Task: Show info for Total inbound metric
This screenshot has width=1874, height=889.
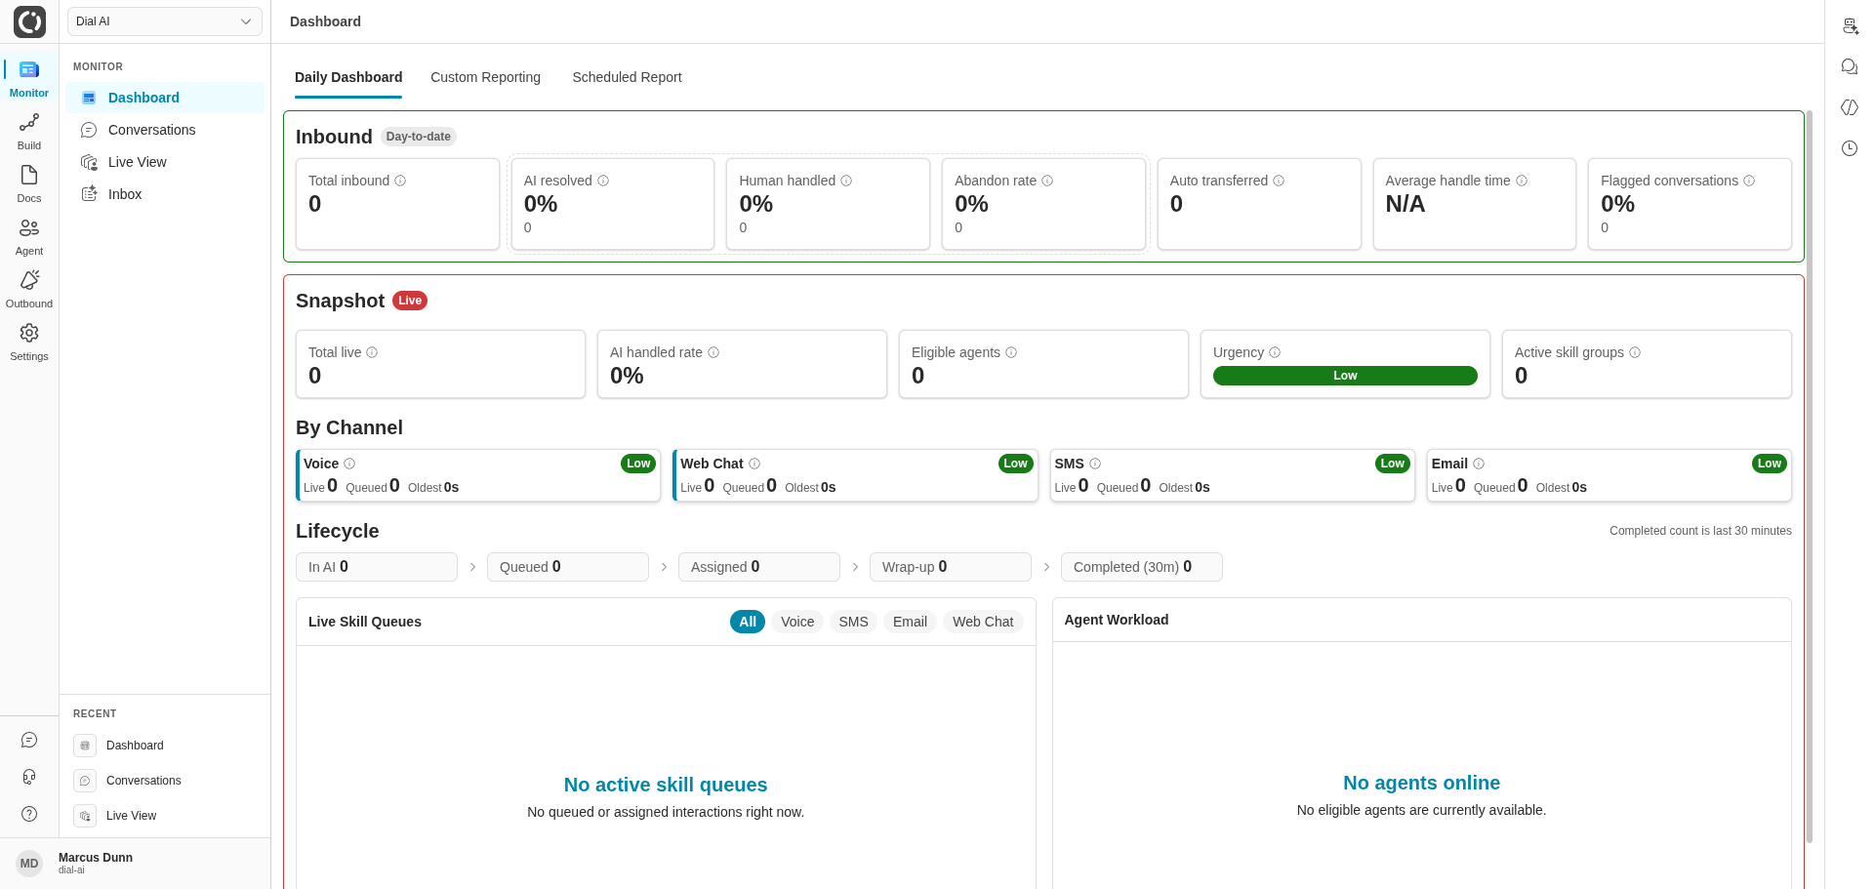Action: pyautogui.click(x=400, y=181)
